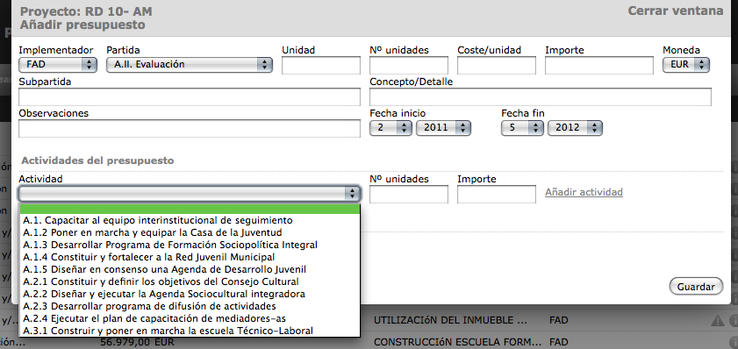Click the Proyecto: RD 10- AM title

86,11
